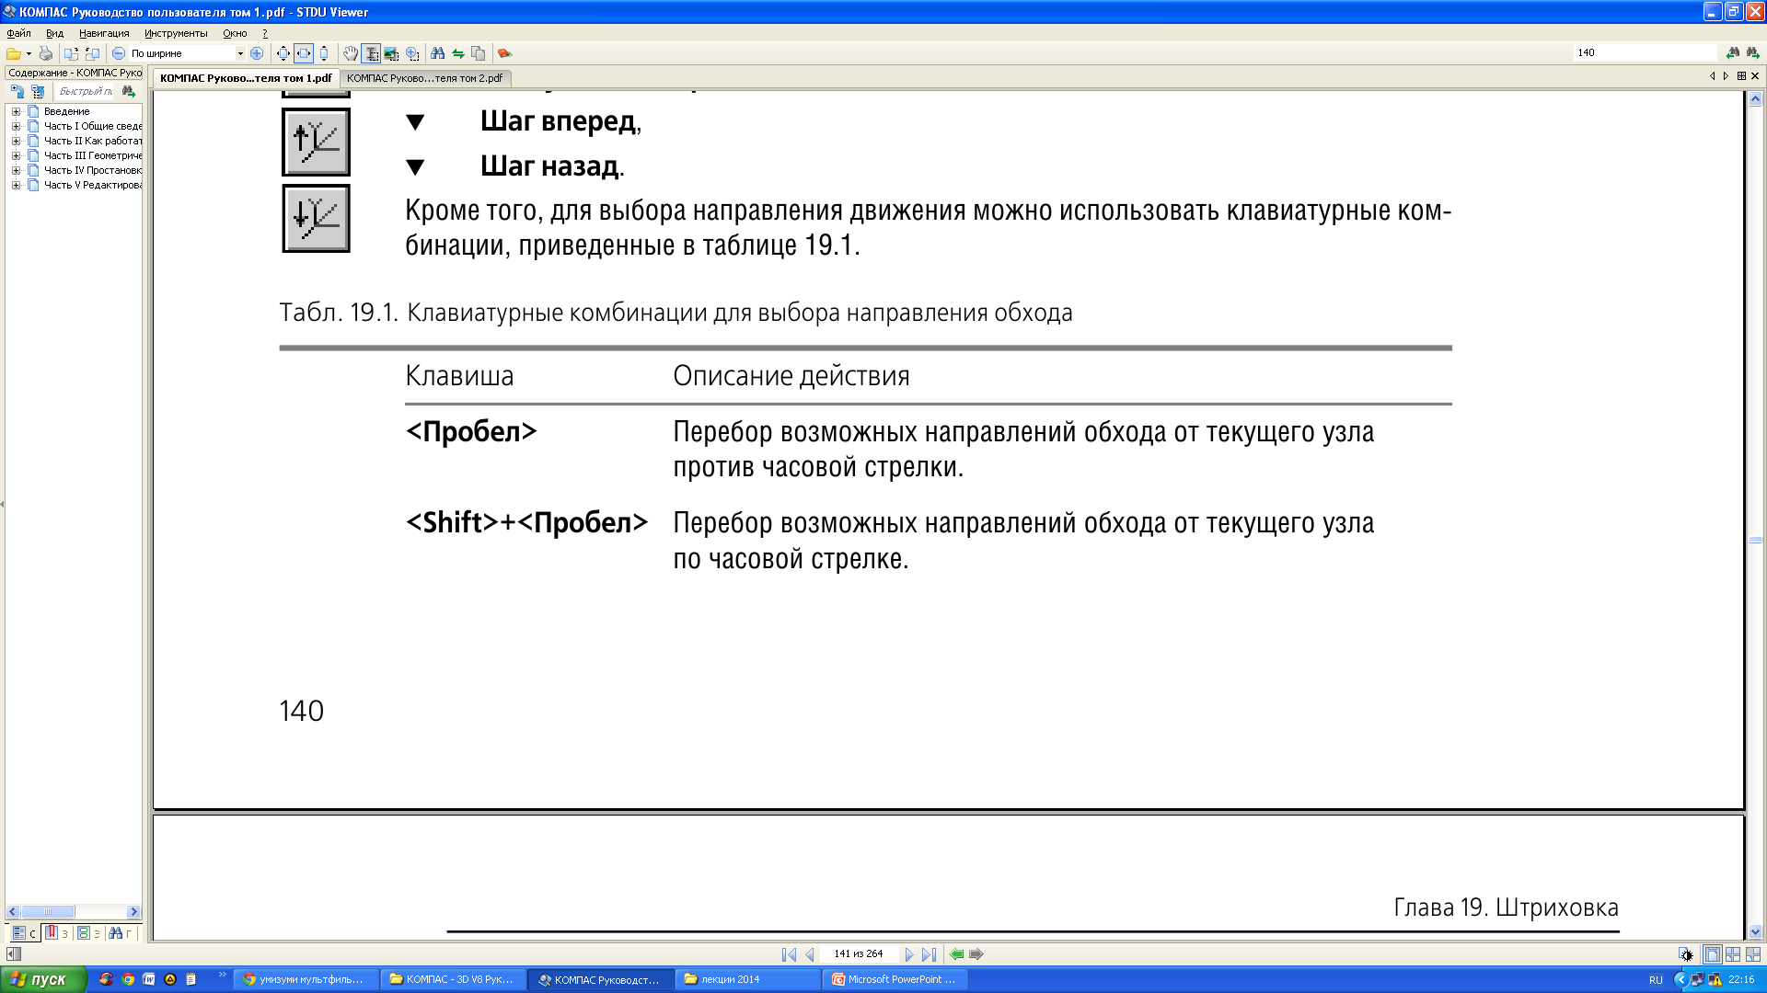Image resolution: width=1767 pixels, height=993 pixels.
Task: Toggle the text selection tool
Action: click(x=371, y=53)
